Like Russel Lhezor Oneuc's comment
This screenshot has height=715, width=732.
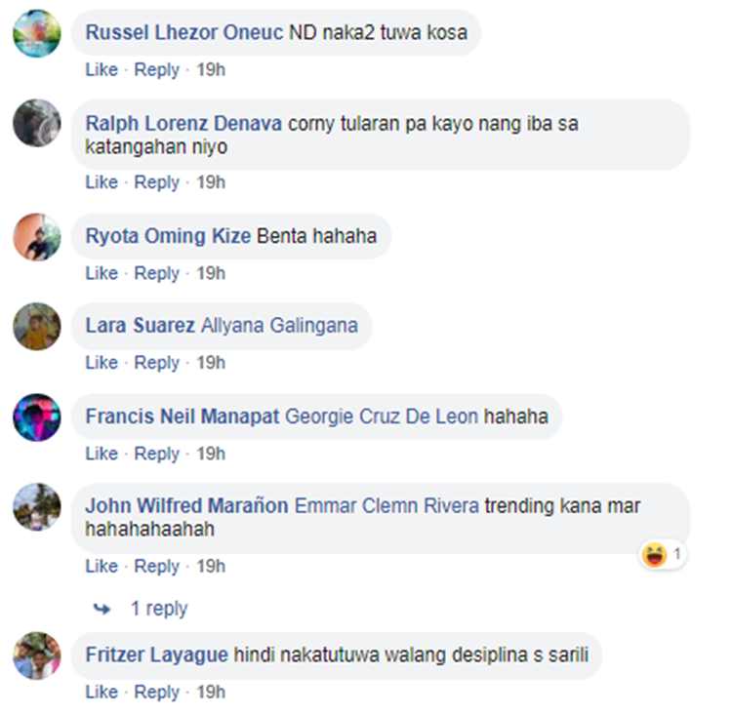[x=102, y=69]
